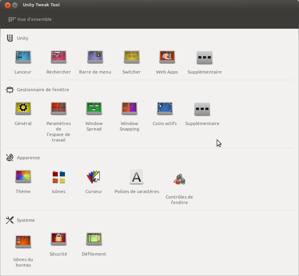Open the Rechercher settings icon
The width and height of the screenshot is (299, 276).
59,58
